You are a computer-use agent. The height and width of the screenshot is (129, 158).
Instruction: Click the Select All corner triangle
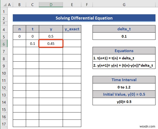pyautogui.click(x=5, y=5)
